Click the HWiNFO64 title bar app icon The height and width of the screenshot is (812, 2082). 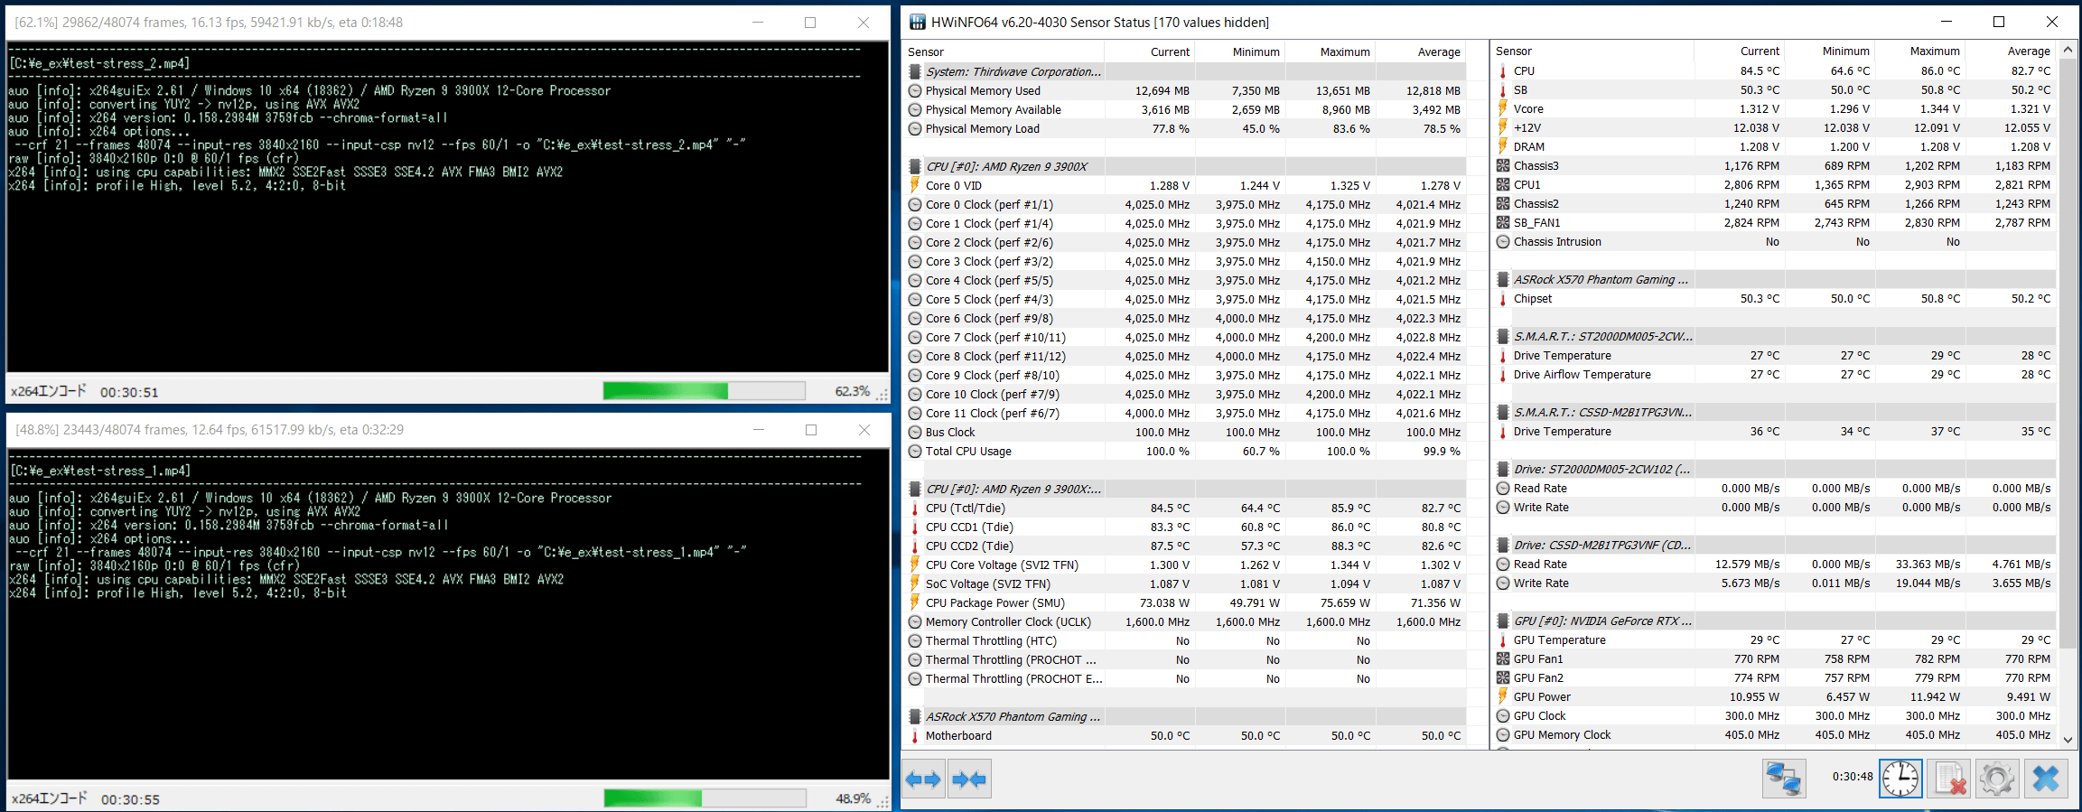[917, 22]
